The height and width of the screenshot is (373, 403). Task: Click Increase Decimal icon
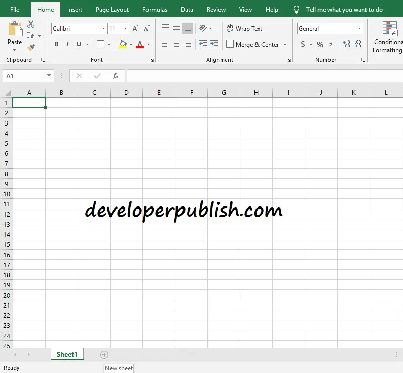(346, 44)
